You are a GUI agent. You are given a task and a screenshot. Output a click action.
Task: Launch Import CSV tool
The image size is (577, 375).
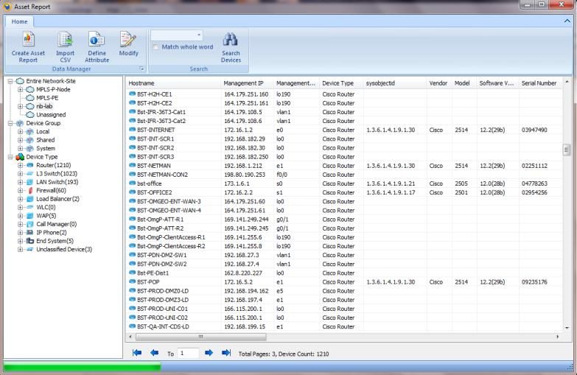click(65, 47)
